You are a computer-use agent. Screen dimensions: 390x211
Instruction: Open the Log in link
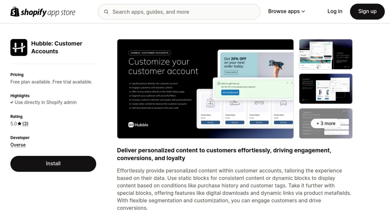coord(335,11)
